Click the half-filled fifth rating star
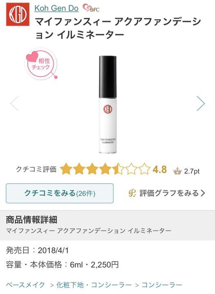215x294 pixels. [x=118, y=169]
